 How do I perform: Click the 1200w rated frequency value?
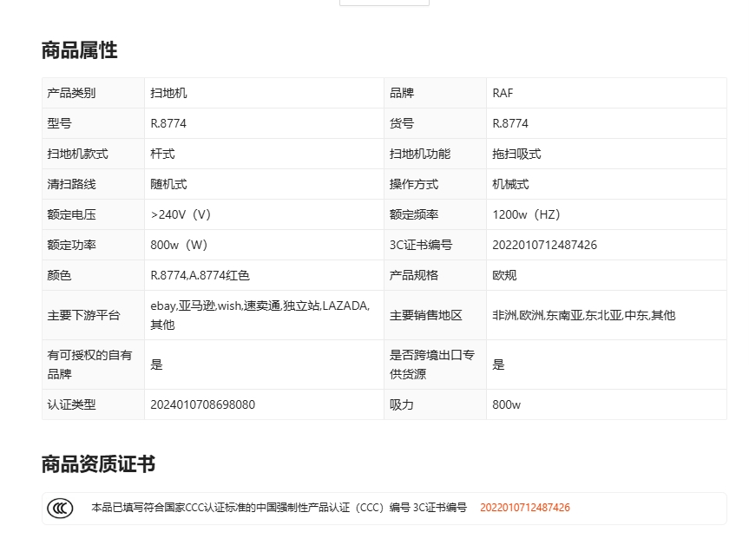(526, 214)
